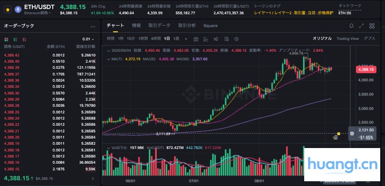Viewport: 385px width, 186px height.
Task: Click the yellow dot marker on chart
Action: click(x=338, y=133)
